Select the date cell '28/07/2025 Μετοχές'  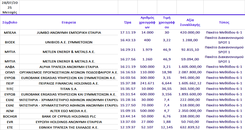(x=10, y=7)
